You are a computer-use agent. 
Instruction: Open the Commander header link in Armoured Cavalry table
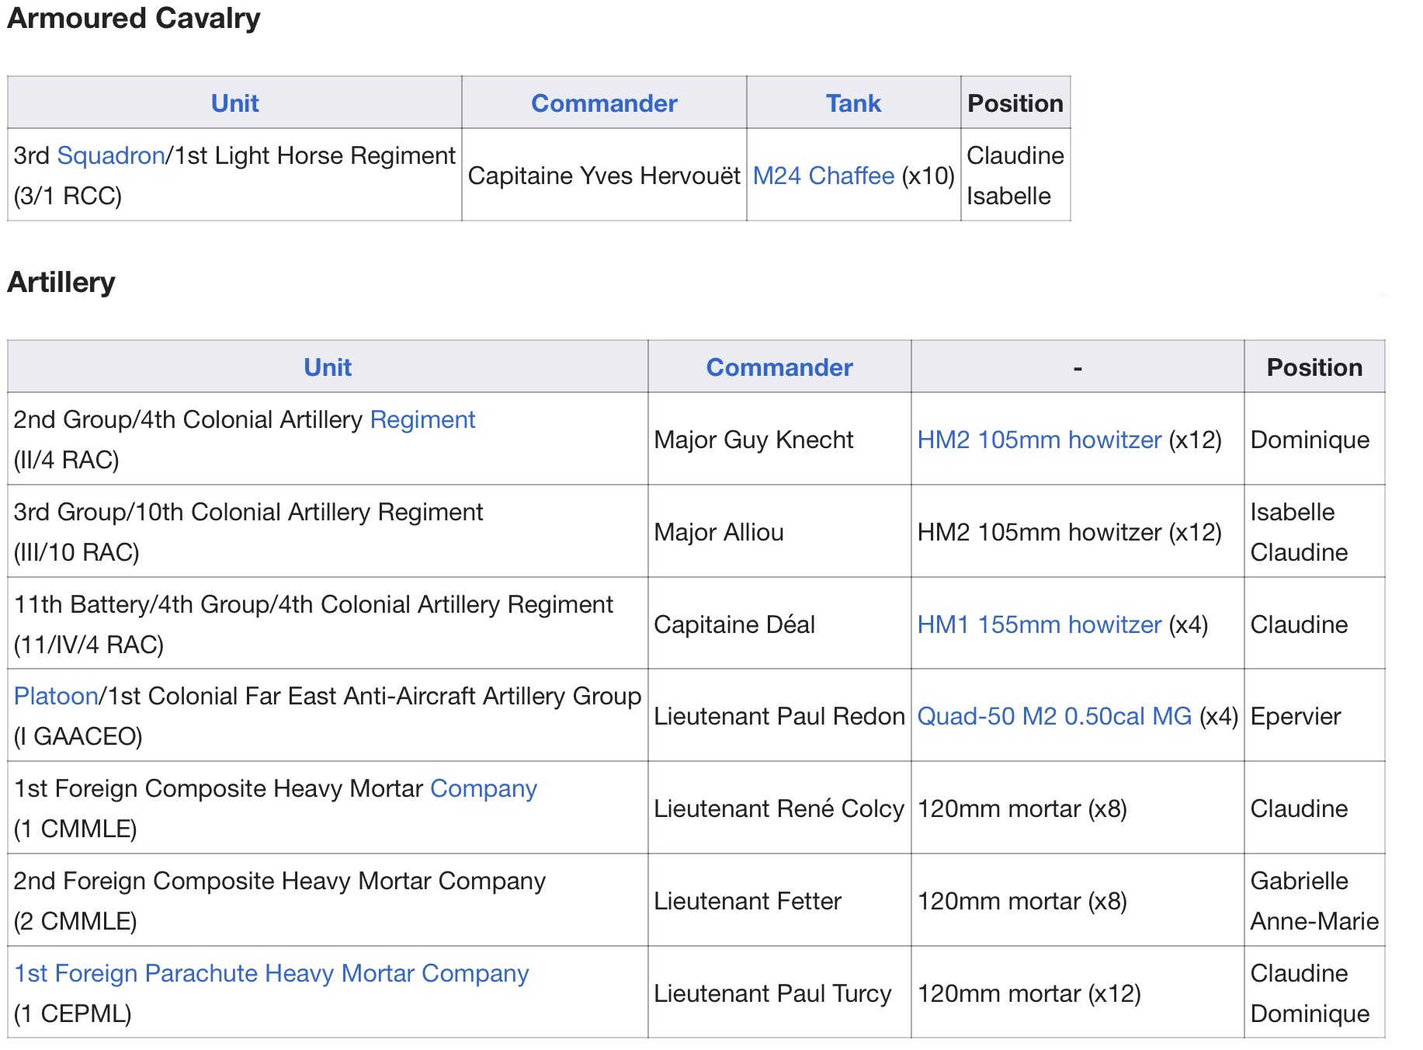click(603, 103)
